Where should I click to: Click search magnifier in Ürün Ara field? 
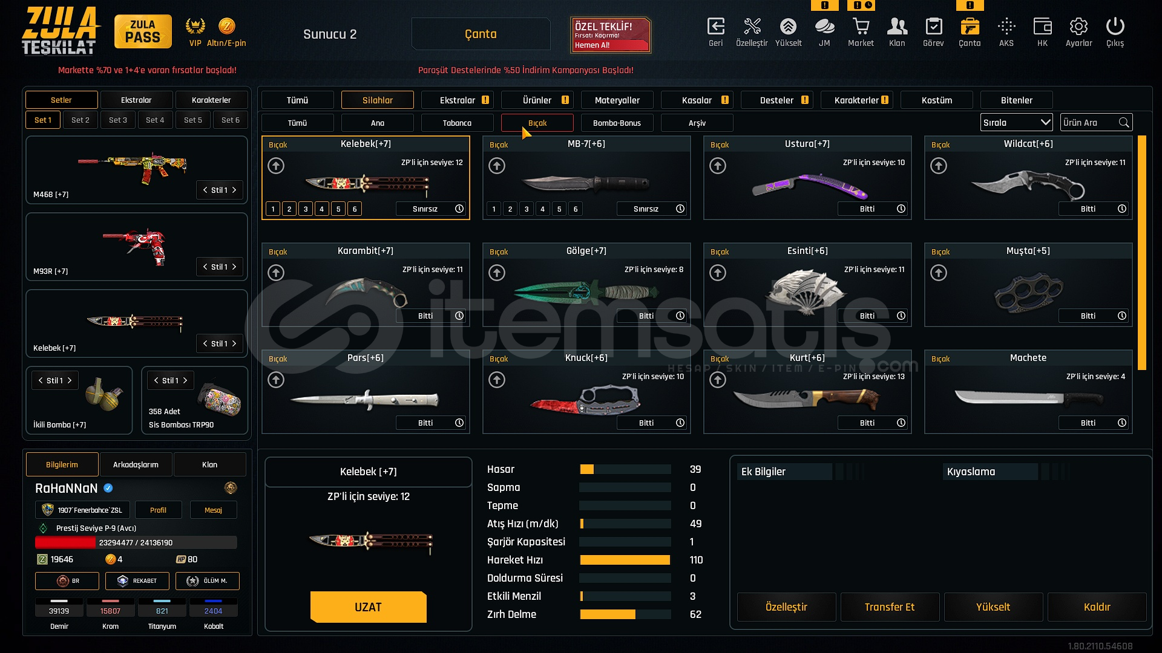[1124, 123]
